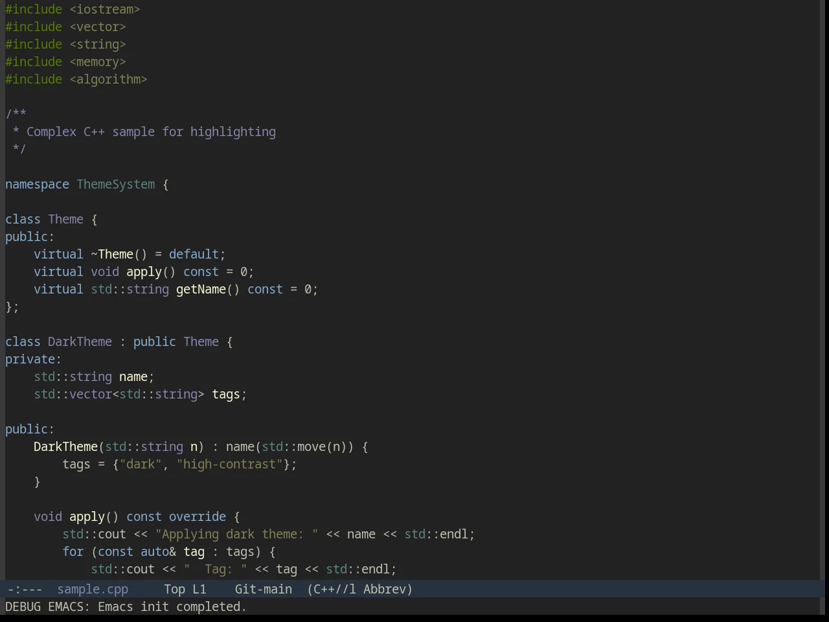Place cursor on '#include <memory>' line
The height and width of the screenshot is (622, 829).
(x=65, y=62)
